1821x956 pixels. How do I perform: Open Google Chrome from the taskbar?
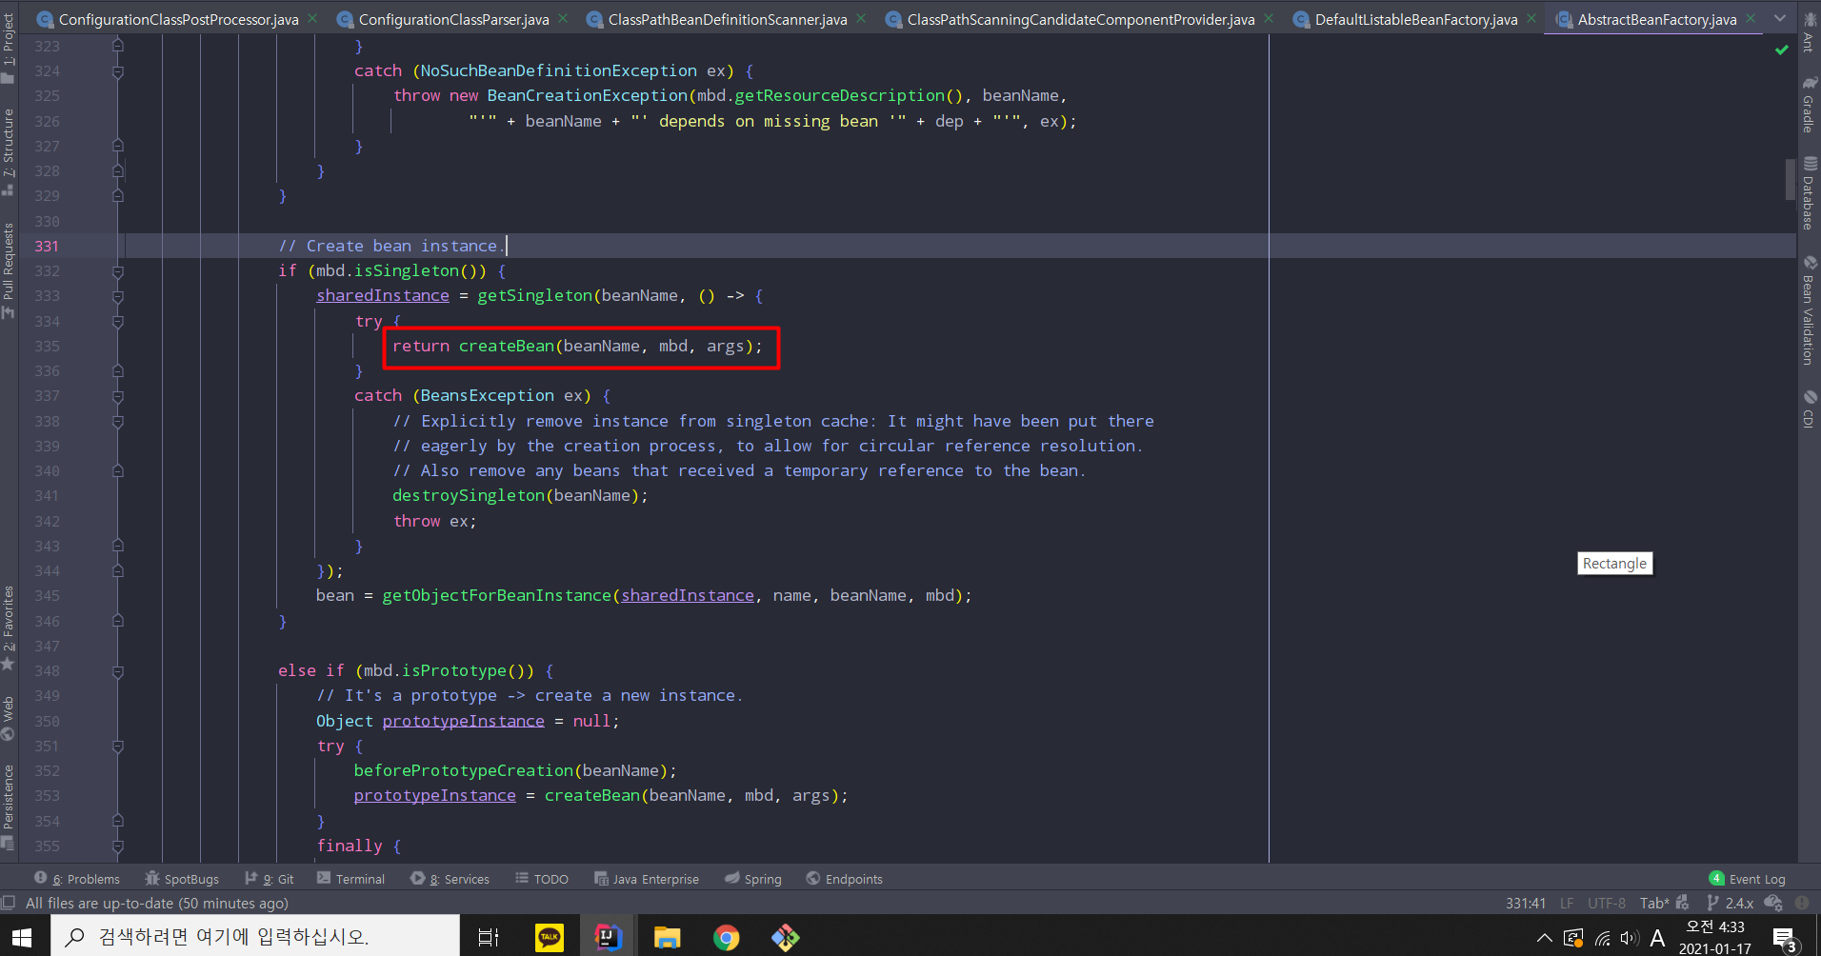pos(726,937)
